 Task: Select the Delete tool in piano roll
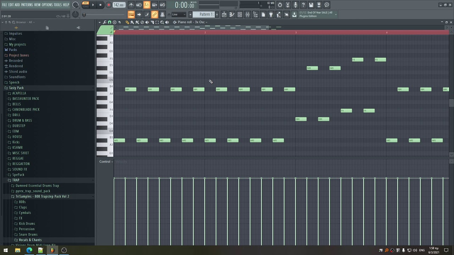tap(142, 22)
